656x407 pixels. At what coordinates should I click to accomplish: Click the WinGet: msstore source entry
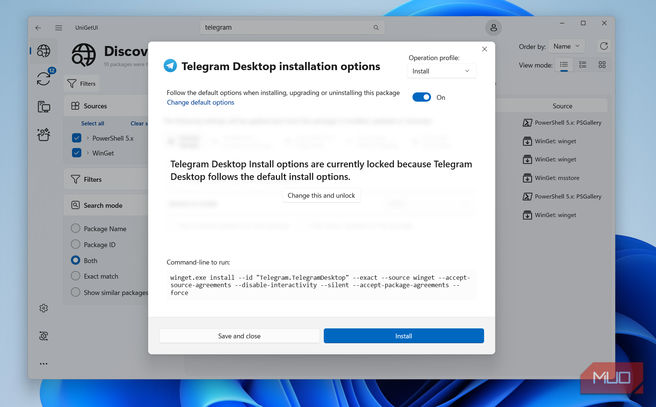(557, 178)
